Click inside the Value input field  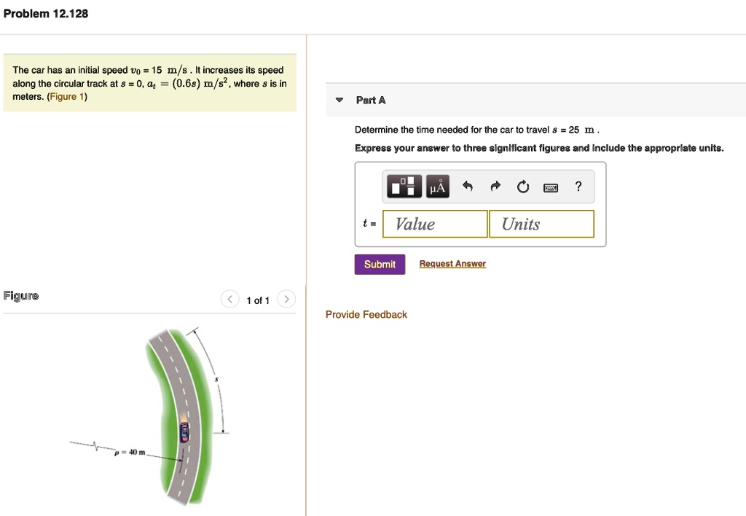point(435,224)
